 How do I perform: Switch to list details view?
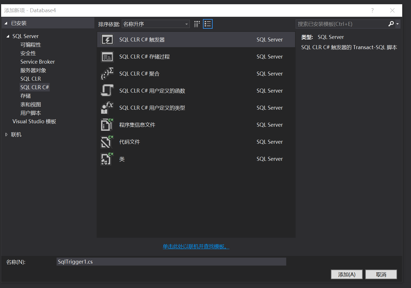[208, 24]
